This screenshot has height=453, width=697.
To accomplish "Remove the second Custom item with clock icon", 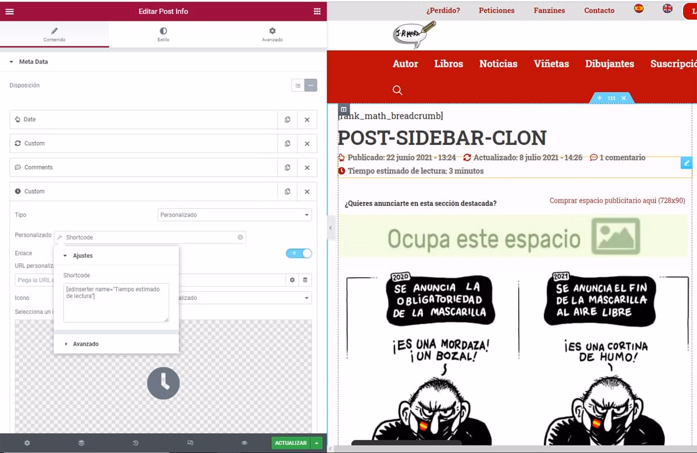I will click(307, 191).
